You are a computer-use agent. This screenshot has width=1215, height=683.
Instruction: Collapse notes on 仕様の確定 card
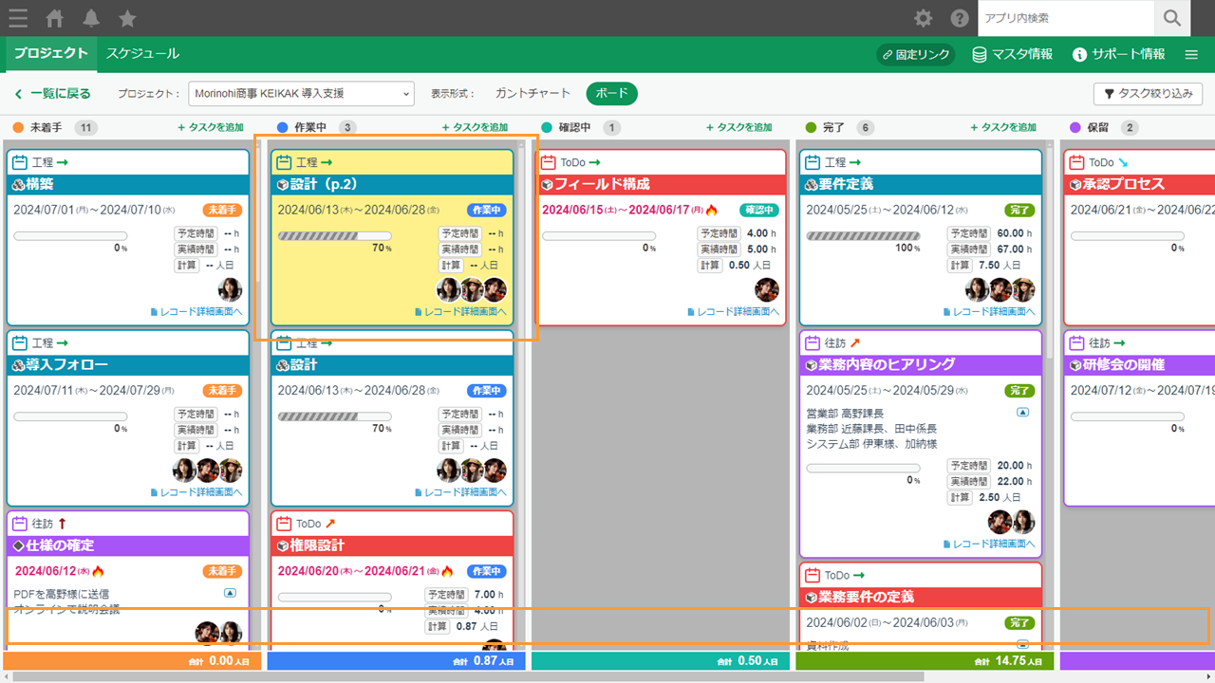[x=230, y=593]
